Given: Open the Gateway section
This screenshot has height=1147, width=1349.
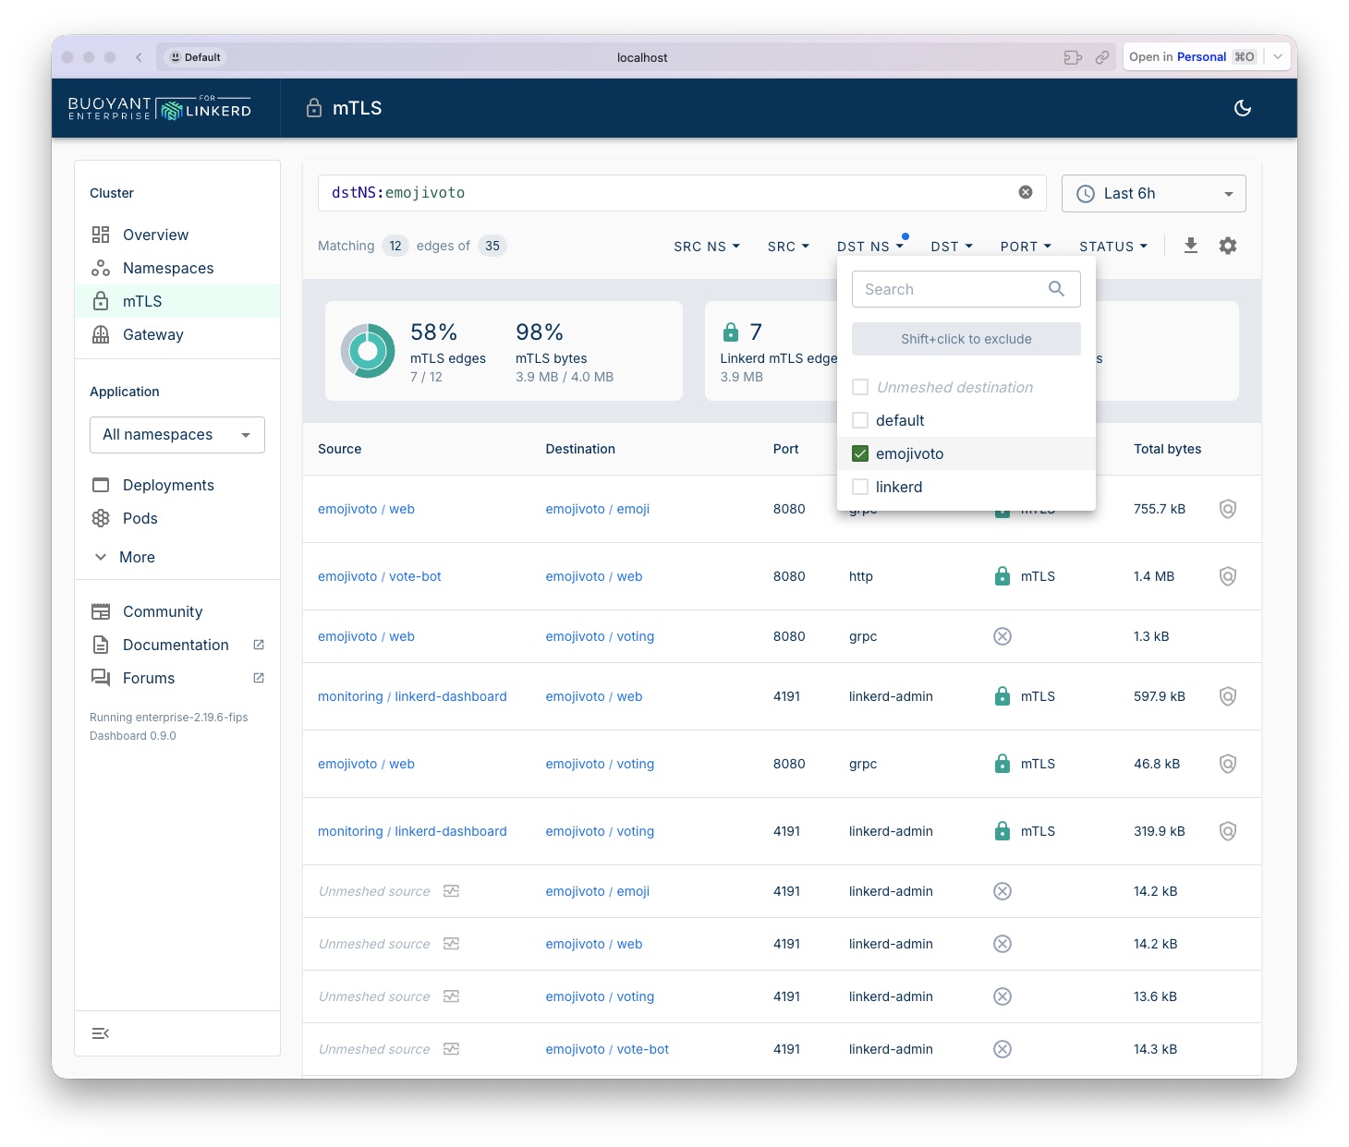Looking at the screenshot, I should point(152,334).
